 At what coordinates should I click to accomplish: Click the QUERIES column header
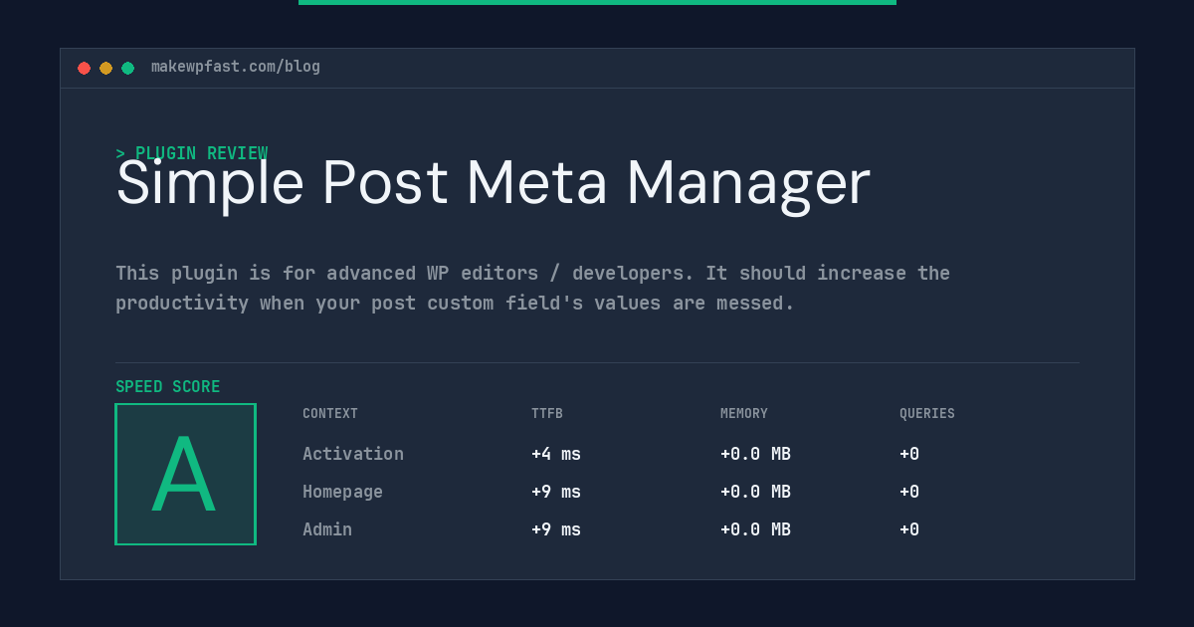[x=927, y=414]
